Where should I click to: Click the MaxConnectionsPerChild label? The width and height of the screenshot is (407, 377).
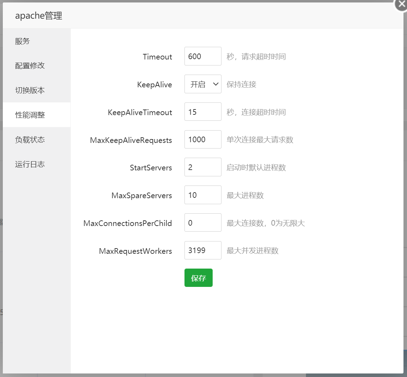pyautogui.click(x=127, y=224)
